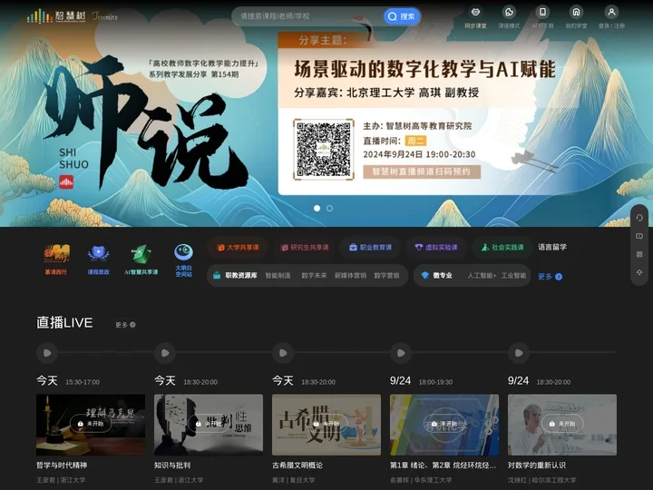Click the blue 搜索 search button
653x490 pixels.
[x=402, y=16]
